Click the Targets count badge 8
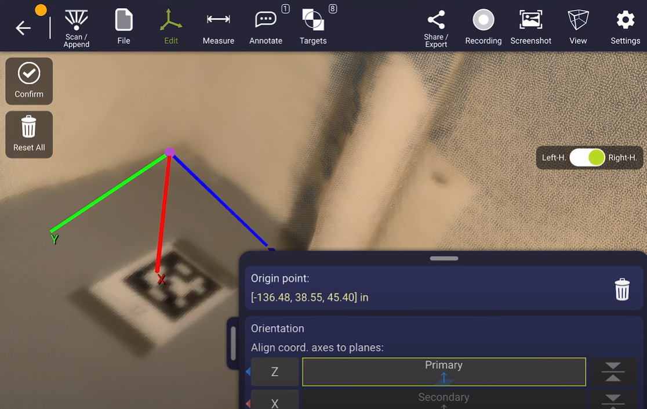 333,9
